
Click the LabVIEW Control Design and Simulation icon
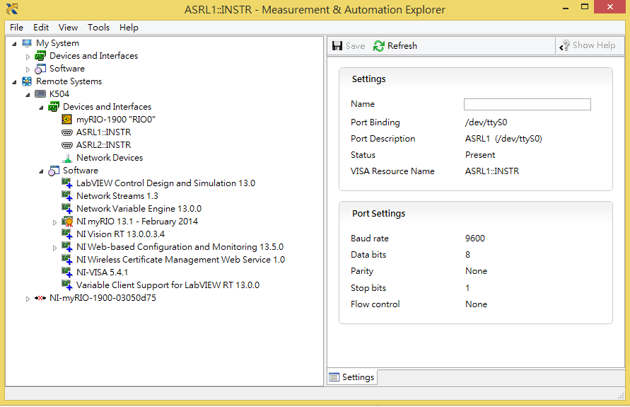click(66, 183)
